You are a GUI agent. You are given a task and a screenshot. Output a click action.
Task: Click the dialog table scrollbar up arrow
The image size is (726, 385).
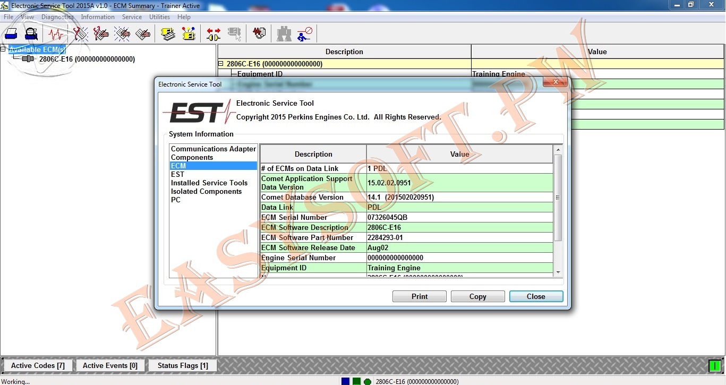558,149
